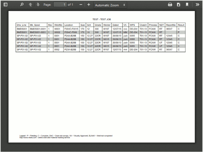Click the bookmark current view icon

pos(187,5)
